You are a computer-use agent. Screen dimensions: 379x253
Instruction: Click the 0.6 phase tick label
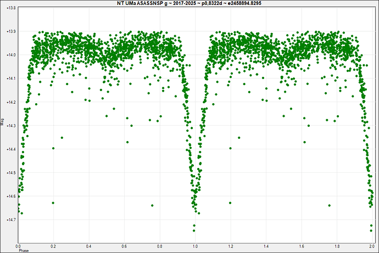click(124, 246)
